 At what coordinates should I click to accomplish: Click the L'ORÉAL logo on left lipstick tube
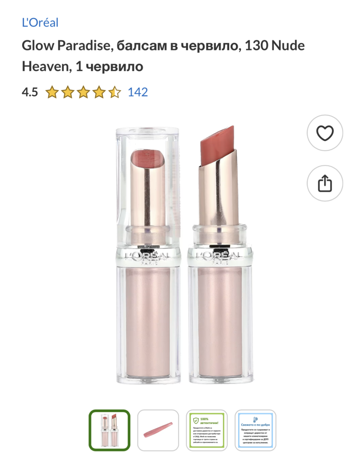(148, 256)
